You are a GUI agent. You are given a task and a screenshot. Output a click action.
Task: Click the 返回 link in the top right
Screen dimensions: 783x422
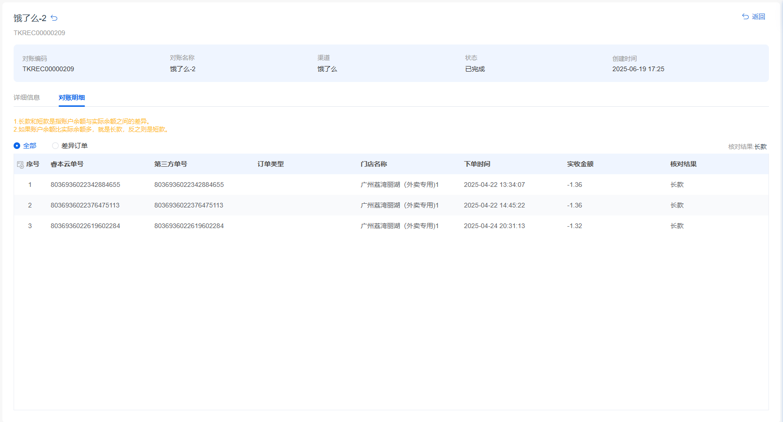753,16
